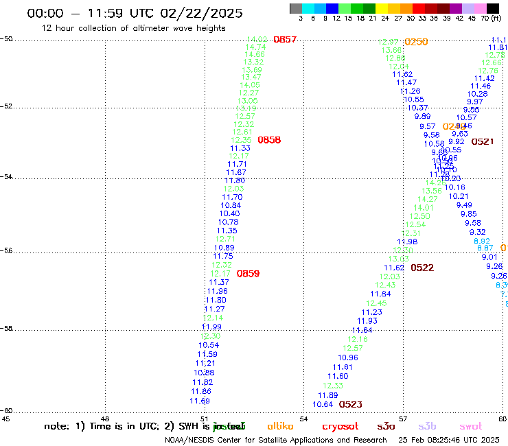Click the 70 (ft) label in the legend
This screenshot has width=508, height=446.
point(491,18)
